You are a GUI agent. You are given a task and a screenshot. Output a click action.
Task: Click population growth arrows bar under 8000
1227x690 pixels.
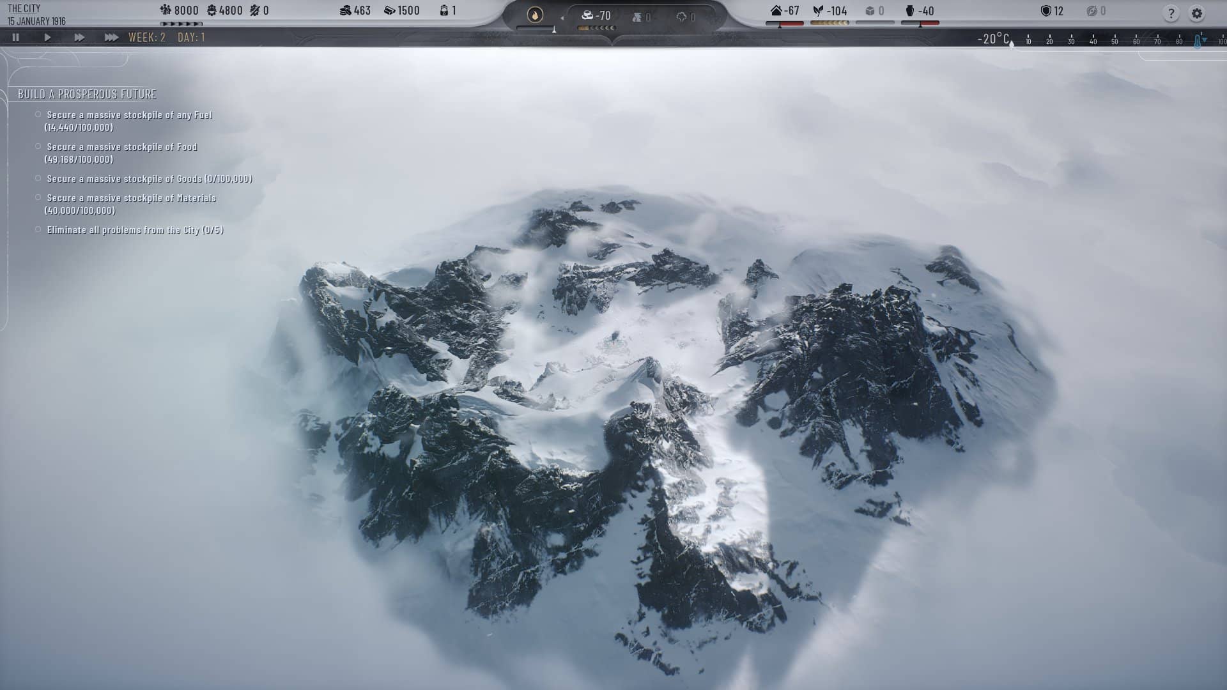pos(181,24)
